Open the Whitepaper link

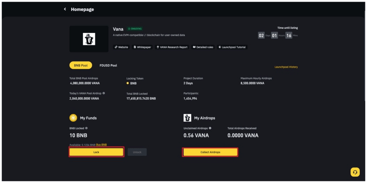click(143, 47)
